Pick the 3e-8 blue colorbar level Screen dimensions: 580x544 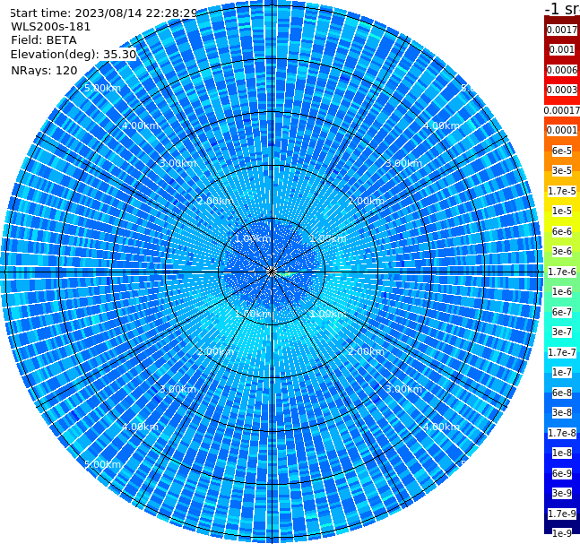coord(562,412)
